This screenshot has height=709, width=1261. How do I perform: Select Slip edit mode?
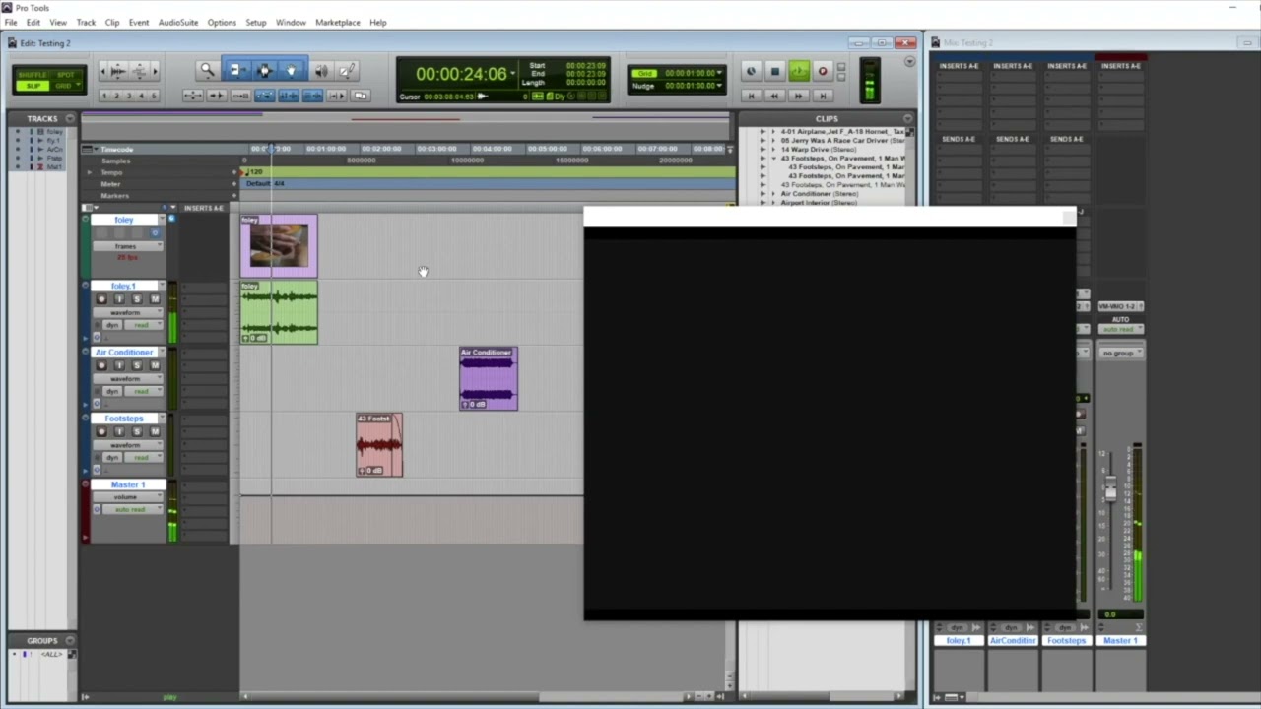coord(33,86)
